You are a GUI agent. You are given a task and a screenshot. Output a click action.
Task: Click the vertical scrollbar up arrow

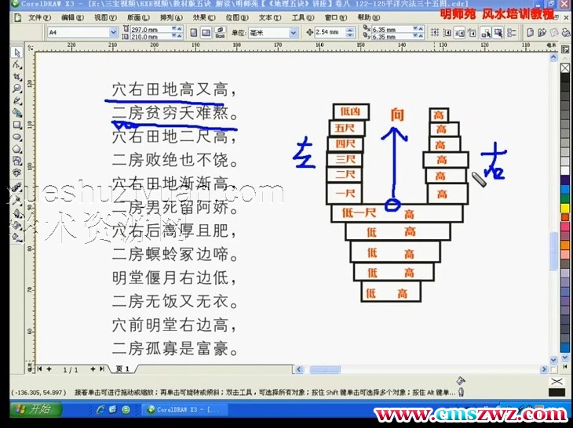(553, 57)
